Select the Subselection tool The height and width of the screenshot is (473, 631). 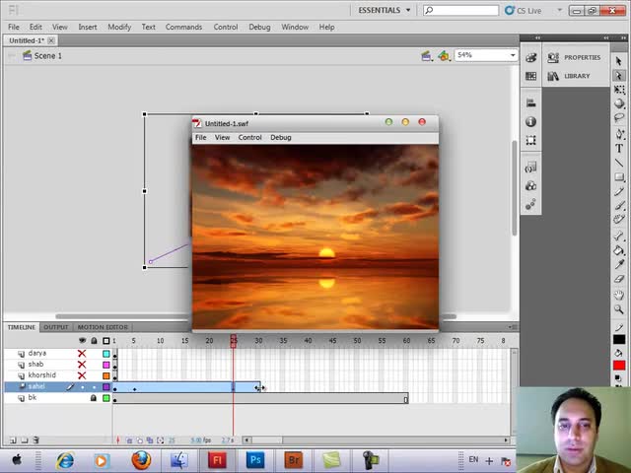[619, 75]
